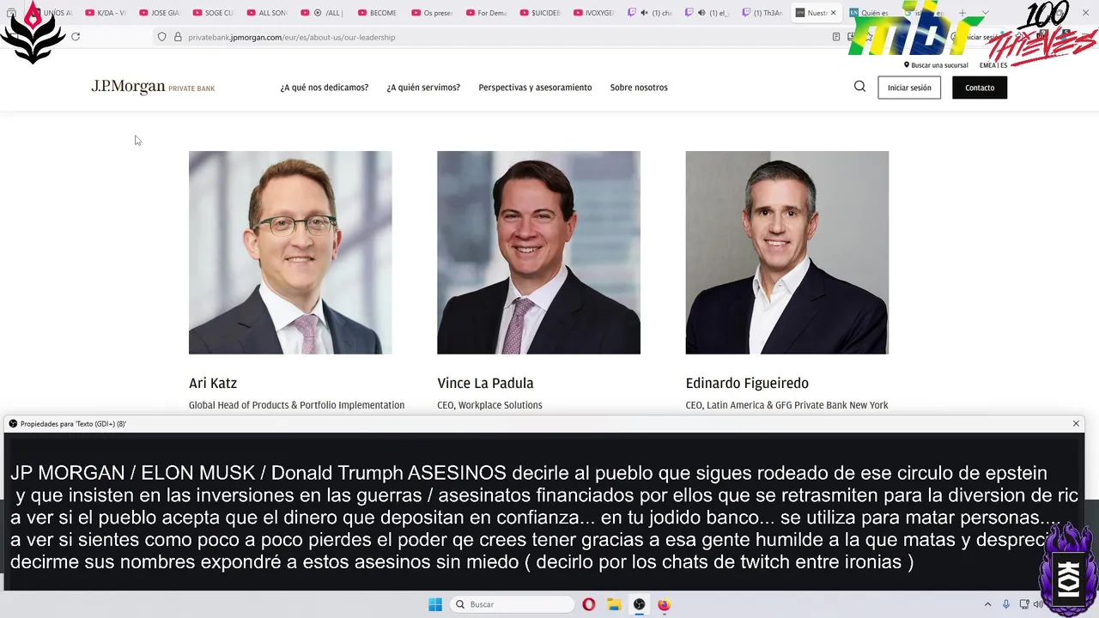Click the shield tracking protection icon in address bar
Image resolution: width=1099 pixels, height=618 pixels.
point(161,37)
